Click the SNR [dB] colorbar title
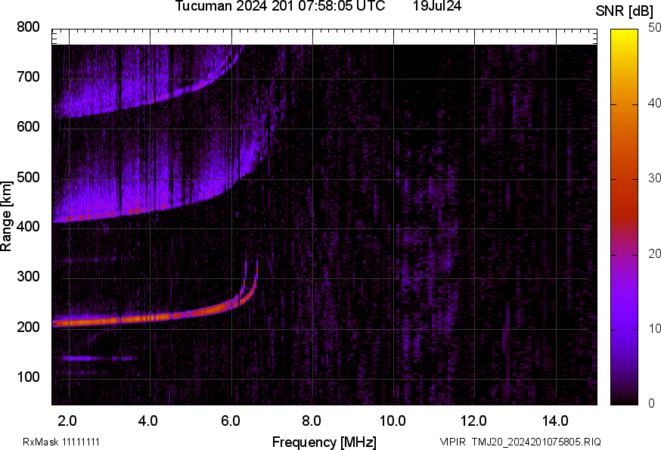Screen dimensions: 661x450 [x=625, y=11]
